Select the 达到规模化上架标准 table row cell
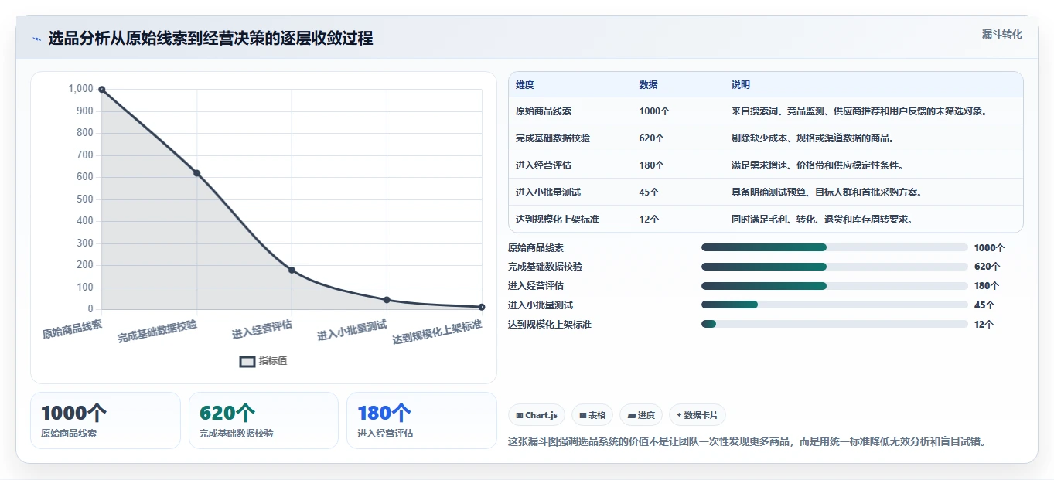Image resolution: width=1054 pixels, height=480 pixels. (x=558, y=220)
